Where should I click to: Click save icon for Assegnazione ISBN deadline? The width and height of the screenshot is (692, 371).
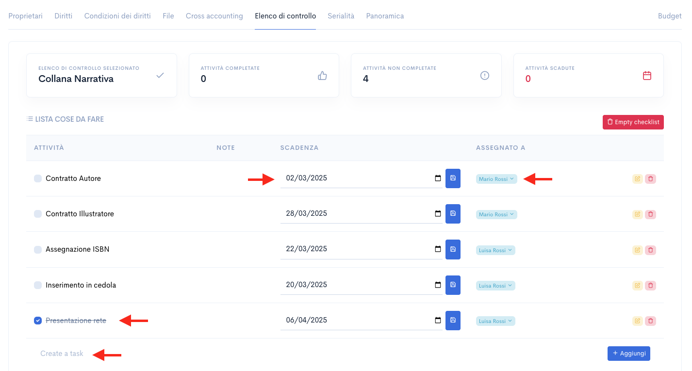(453, 249)
